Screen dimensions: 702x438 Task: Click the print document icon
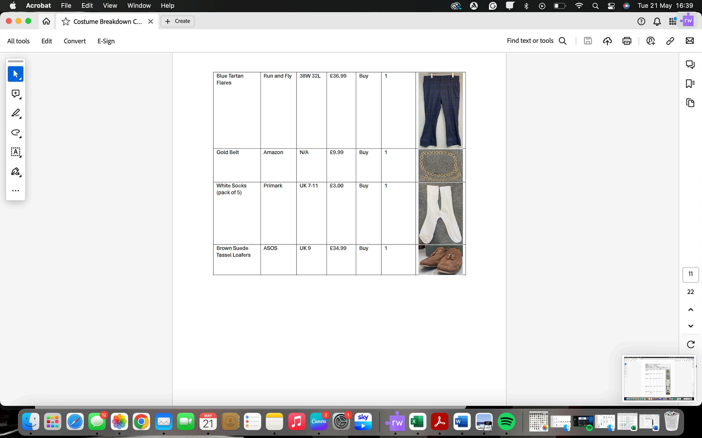[627, 41]
